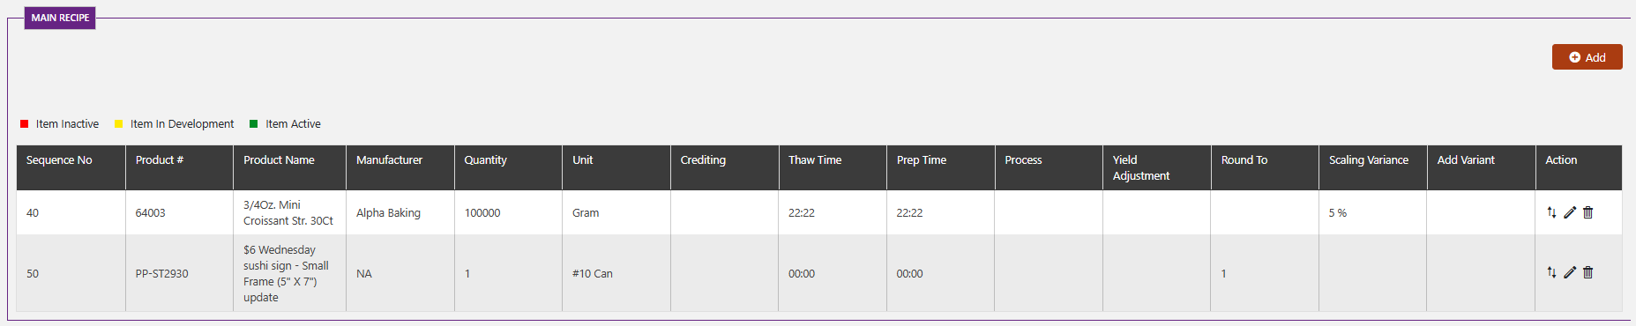Edit the PP-ST2930 row with the pencil icon
Viewport: 1636px width, 326px height.
click(x=1570, y=272)
